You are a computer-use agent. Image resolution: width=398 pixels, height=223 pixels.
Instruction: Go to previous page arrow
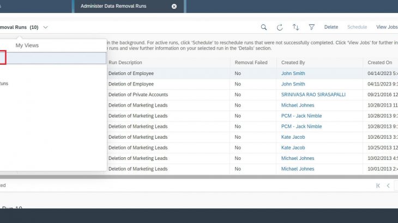point(388,185)
